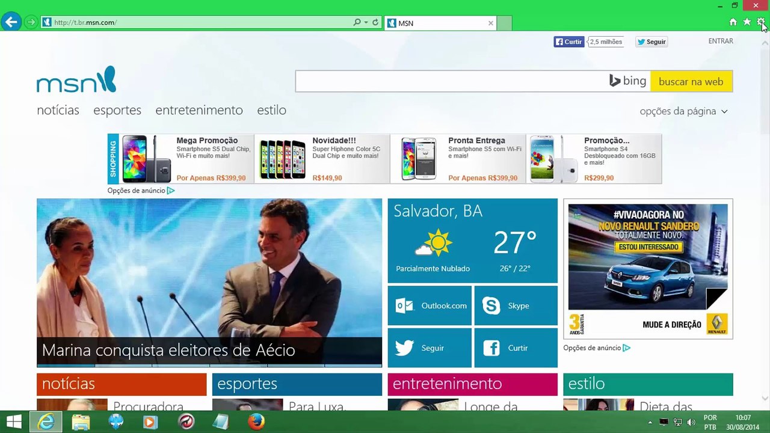
Task: Open the Pronta Entrega smartphone ad
Action: (458, 159)
